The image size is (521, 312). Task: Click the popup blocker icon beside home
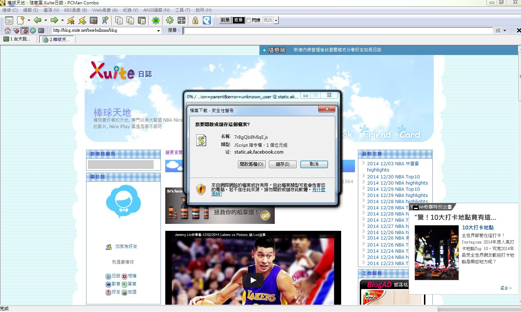tap(16, 31)
